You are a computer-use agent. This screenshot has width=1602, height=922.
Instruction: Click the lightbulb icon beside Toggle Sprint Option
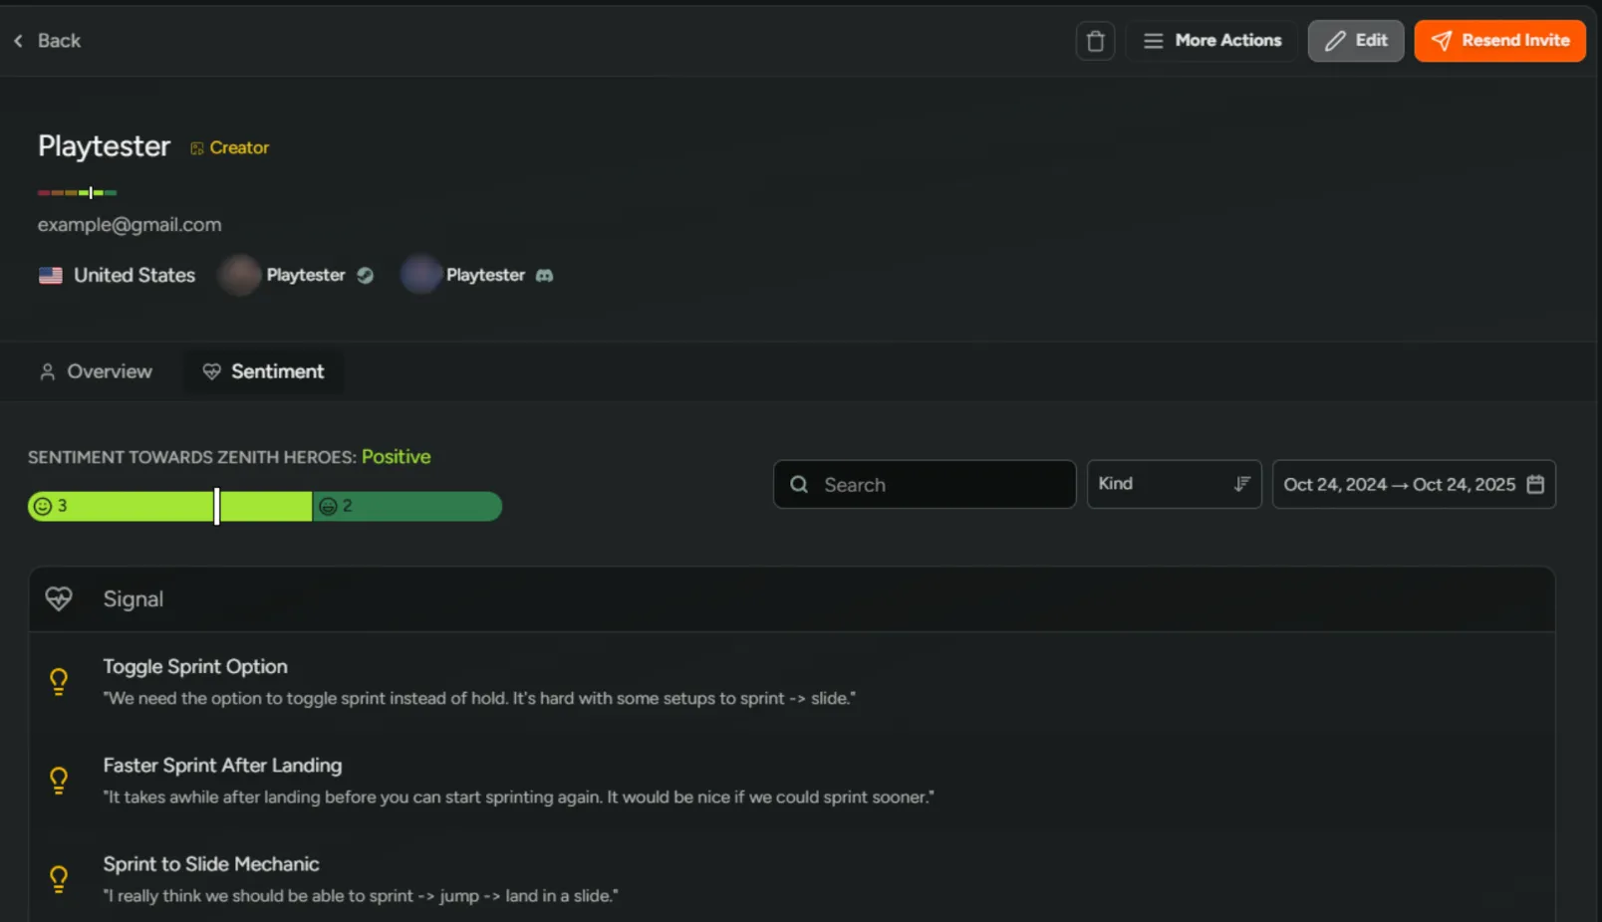click(59, 681)
